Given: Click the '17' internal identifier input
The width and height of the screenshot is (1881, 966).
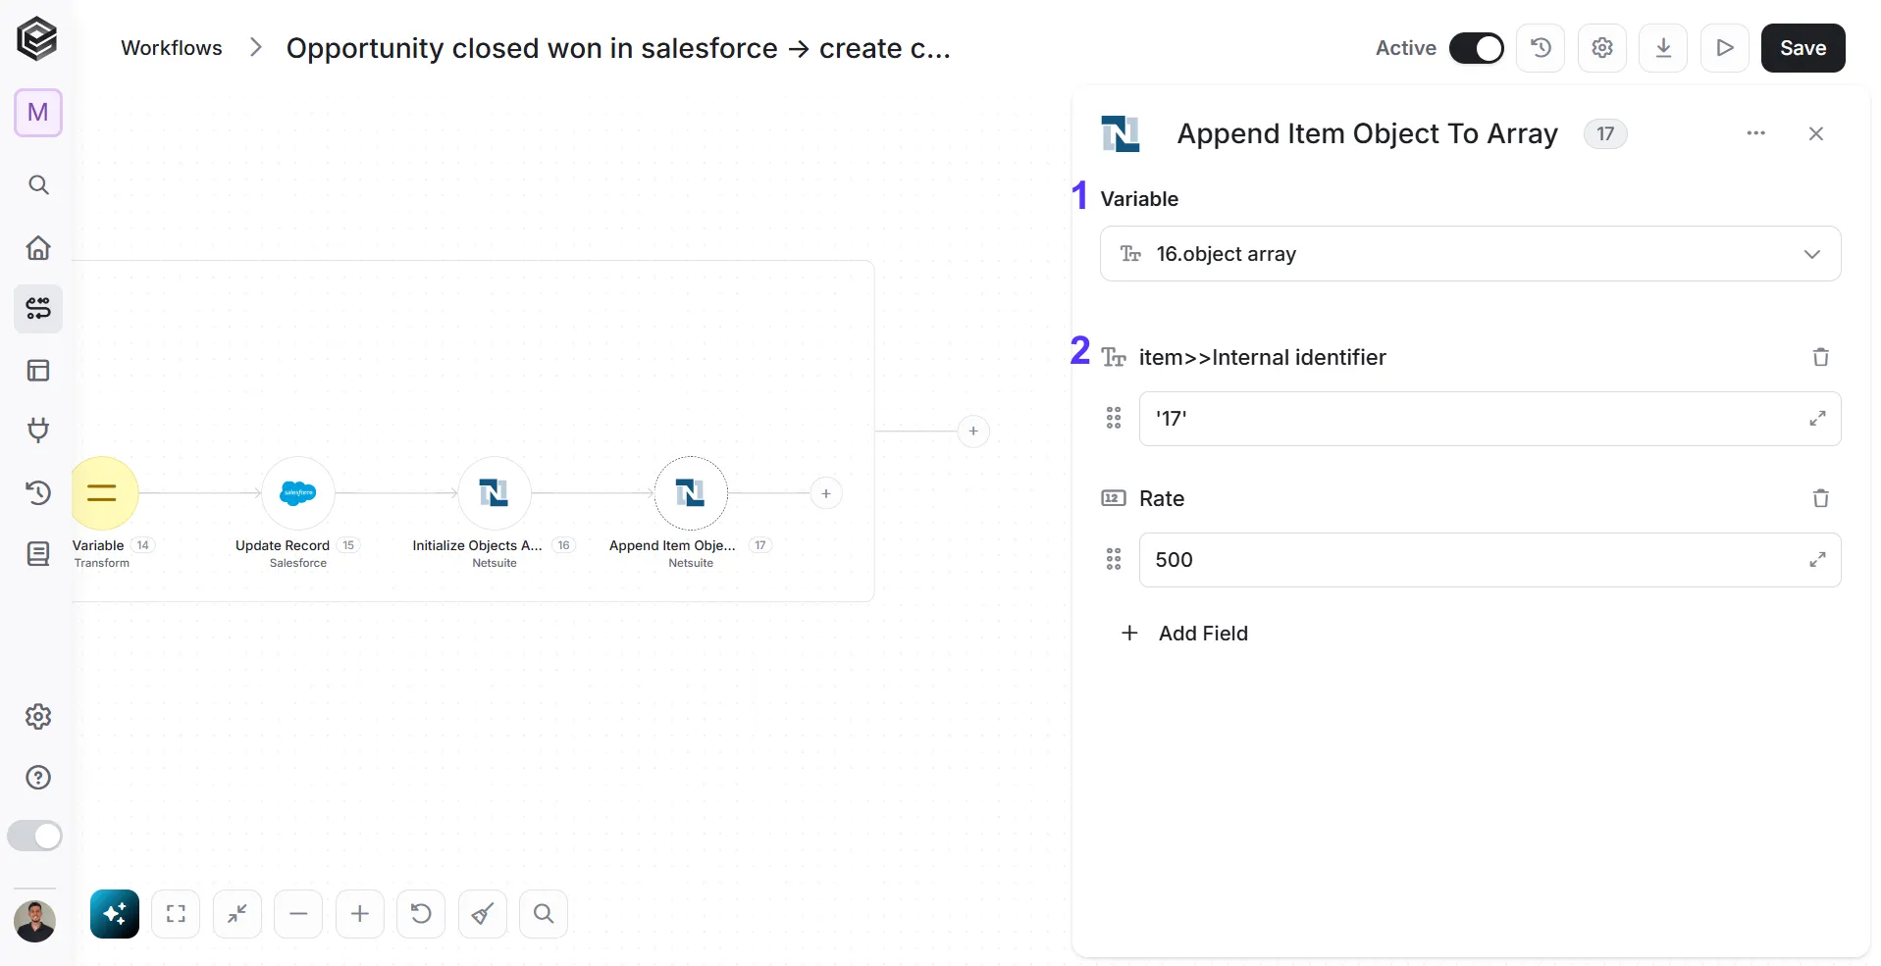Looking at the screenshot, I should click(1489, 419).
